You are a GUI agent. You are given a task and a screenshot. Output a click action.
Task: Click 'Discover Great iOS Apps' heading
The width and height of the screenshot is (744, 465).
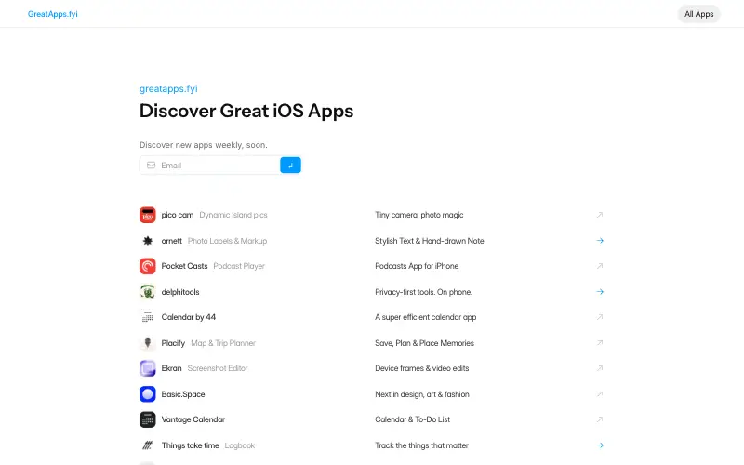246,111
